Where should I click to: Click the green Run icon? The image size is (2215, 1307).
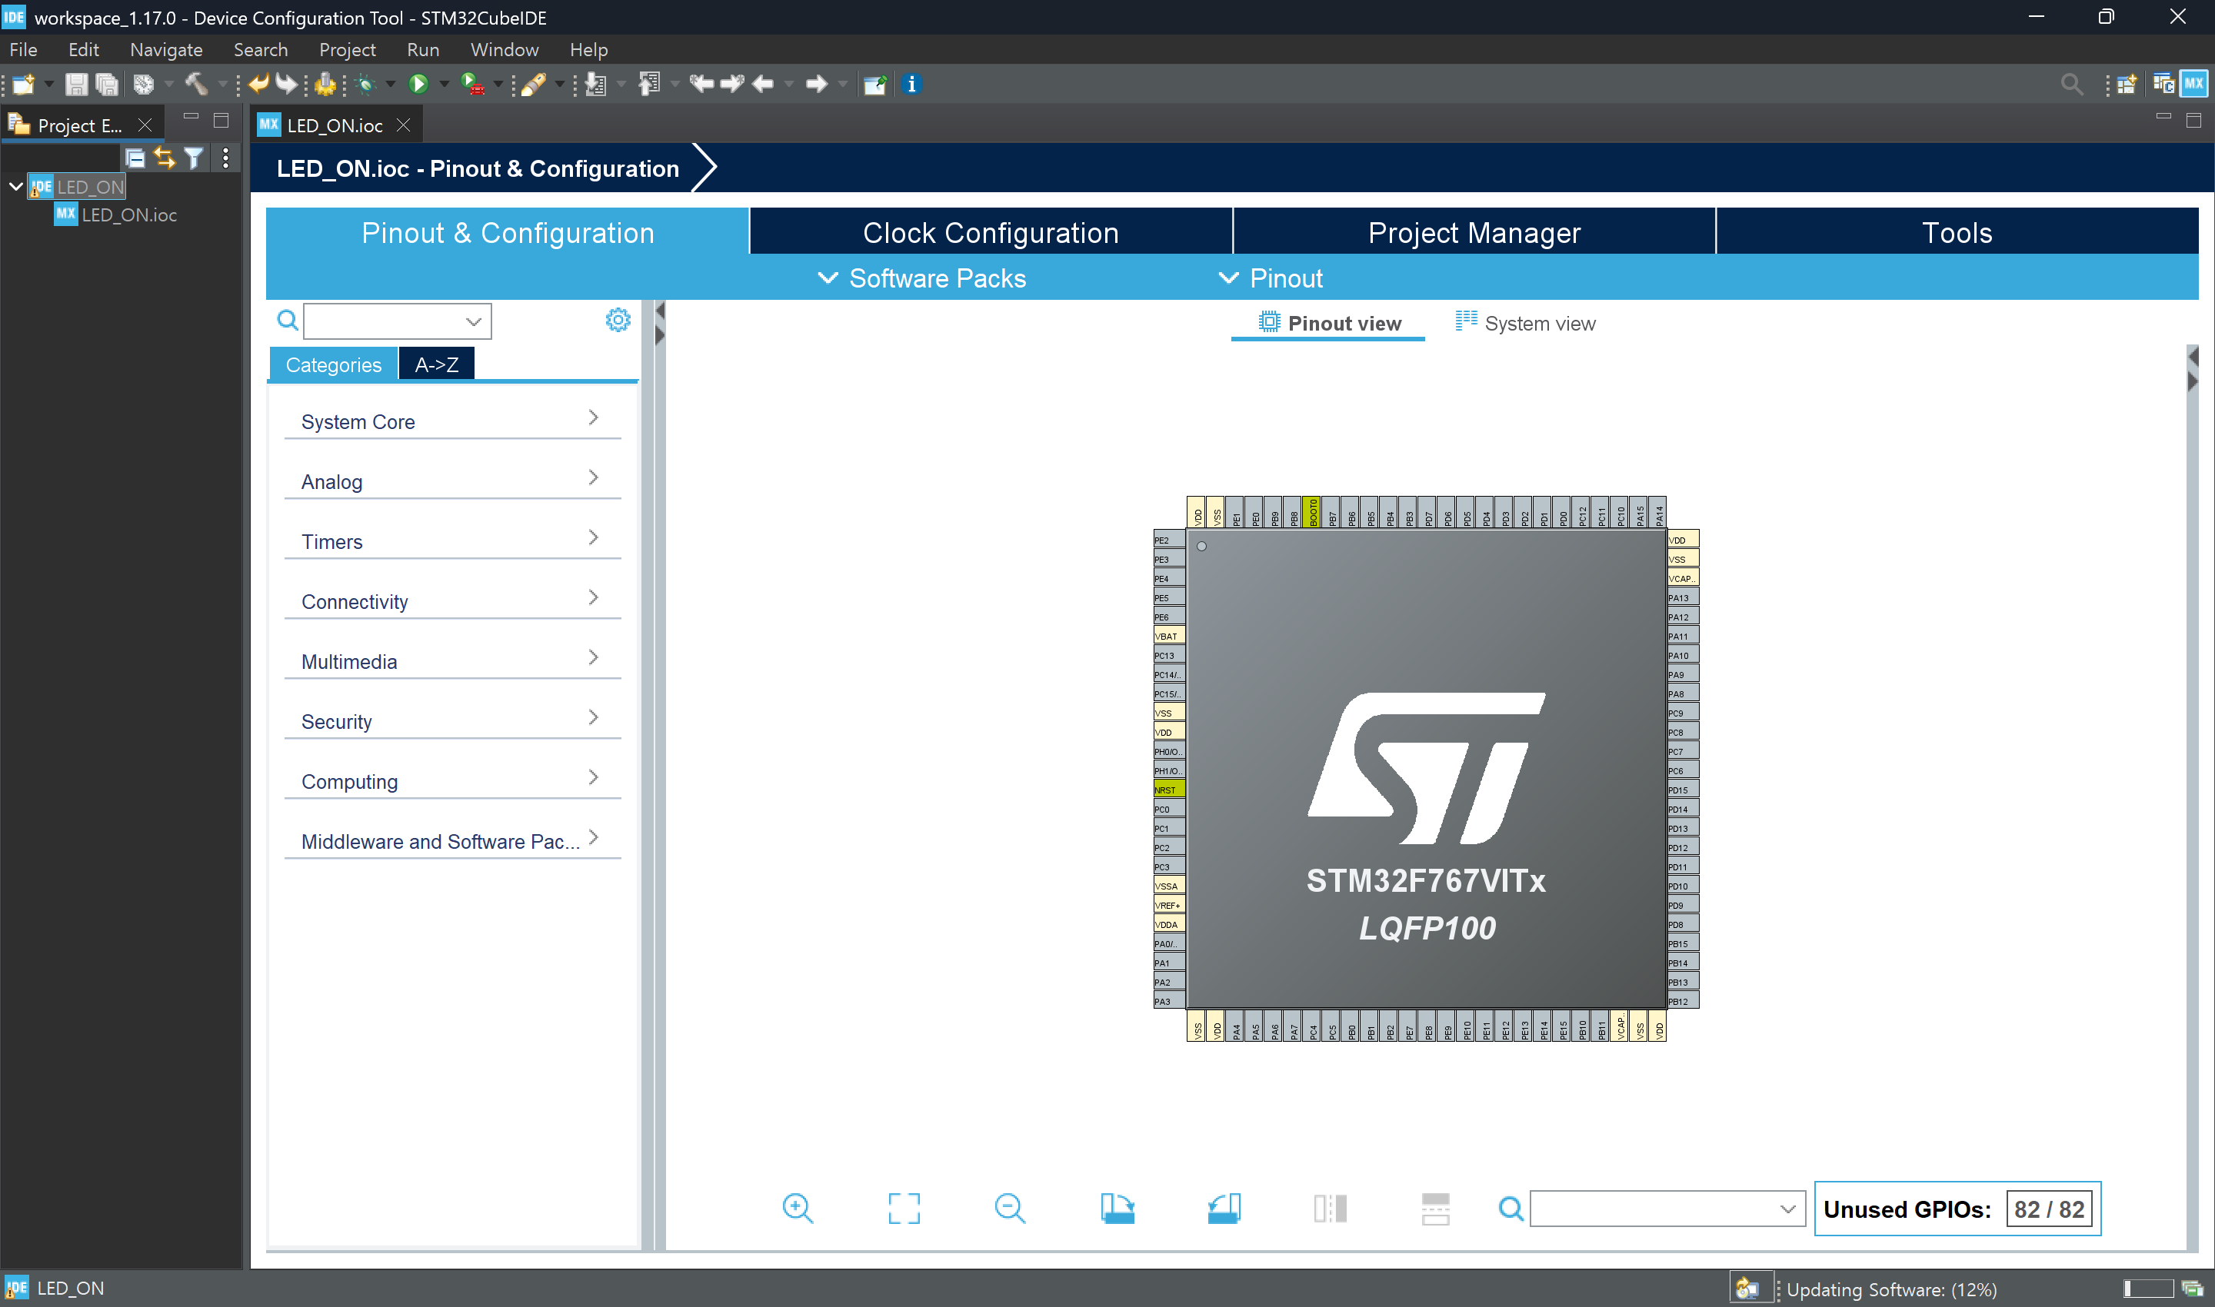[418, 85]
